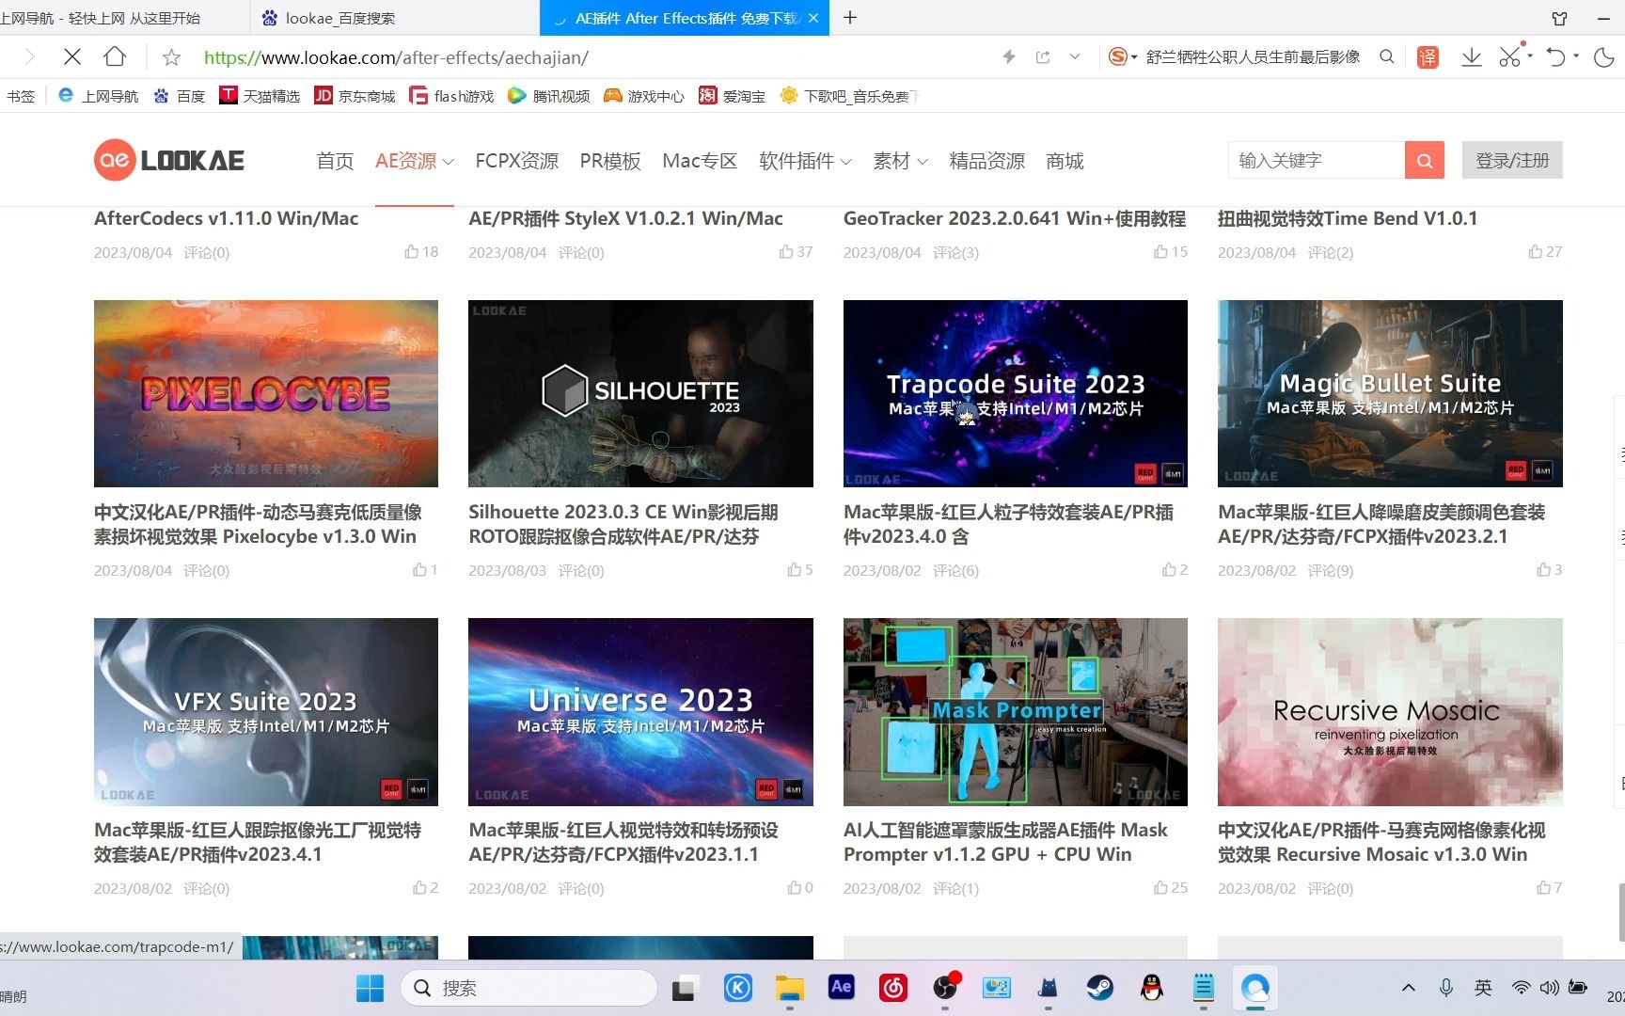This screenshot has height=1016, width=1625.
Task: Click the magnifier icon in browser search box
Action: [x=1386, y=57]
